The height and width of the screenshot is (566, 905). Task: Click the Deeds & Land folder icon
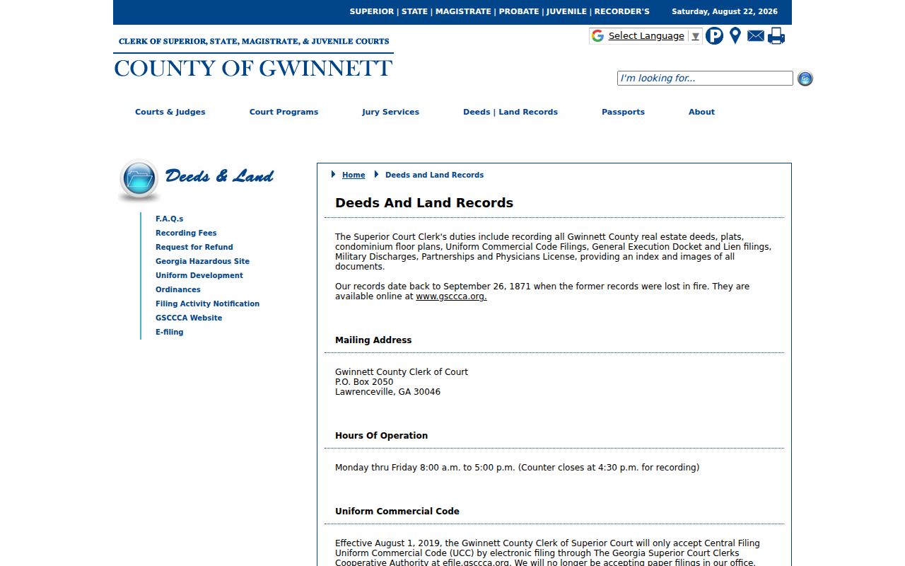(x=139, y=180)
